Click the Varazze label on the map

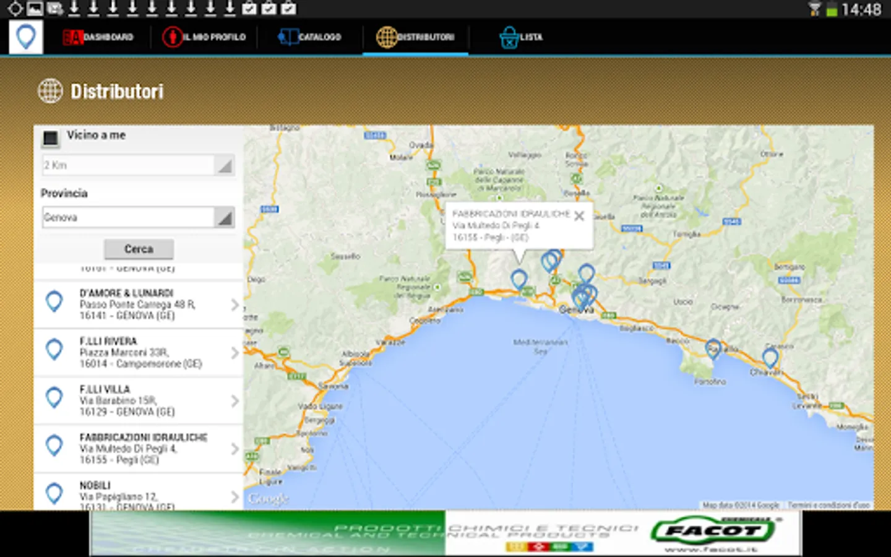click(390, 342)
